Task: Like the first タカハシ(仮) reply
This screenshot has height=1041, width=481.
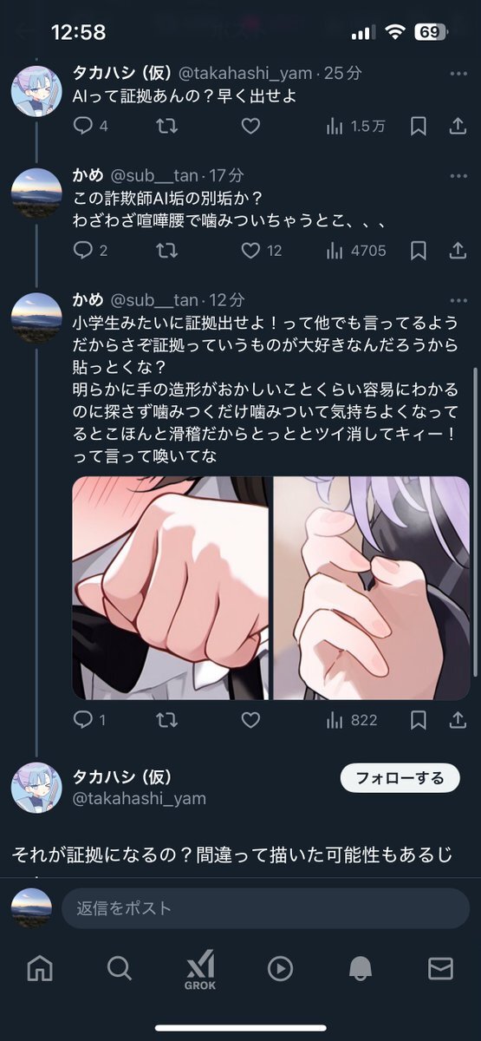Action: click(250, 127)
